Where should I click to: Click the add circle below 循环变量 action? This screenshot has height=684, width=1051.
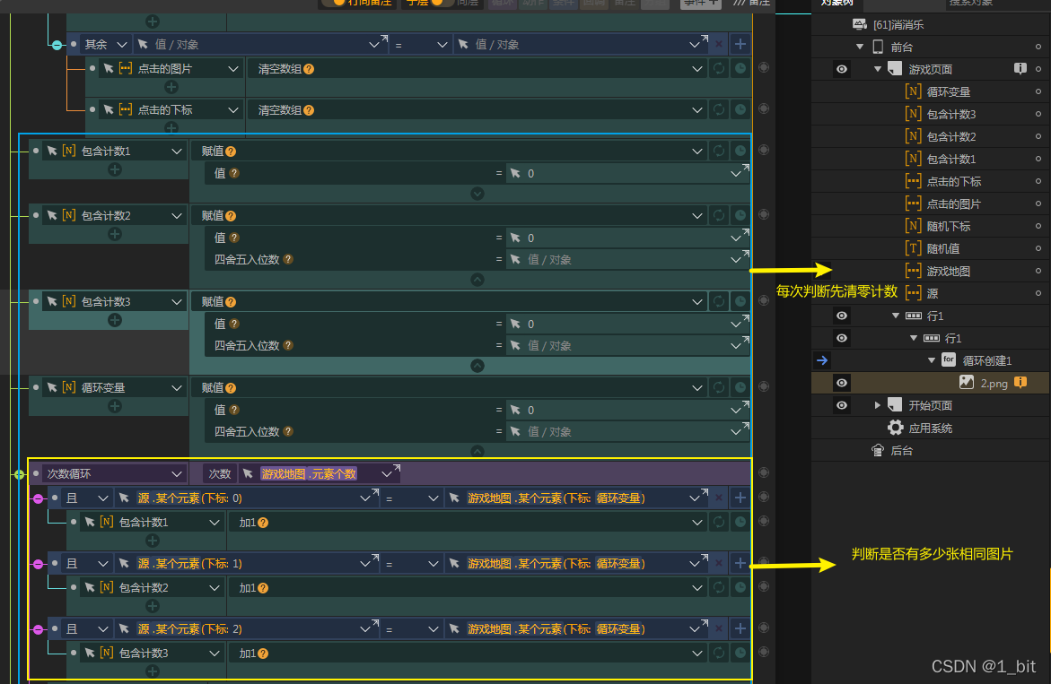(x=115, y=406)
